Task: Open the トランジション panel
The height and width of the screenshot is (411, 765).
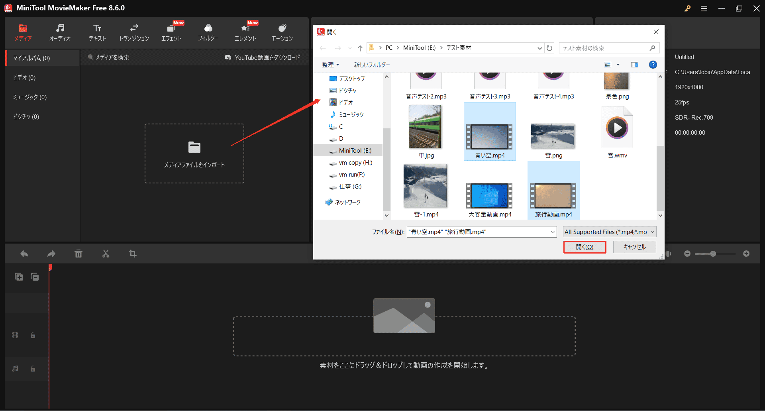Action: pyautogui.click(x=134, y=32)
